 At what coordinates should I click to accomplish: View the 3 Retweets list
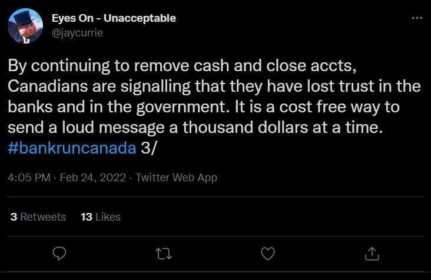pos(38,217)
